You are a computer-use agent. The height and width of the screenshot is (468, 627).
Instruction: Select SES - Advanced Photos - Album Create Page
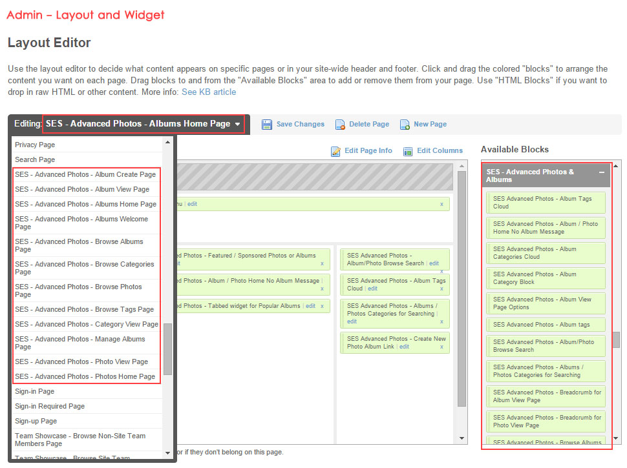(x=85, y=174)
